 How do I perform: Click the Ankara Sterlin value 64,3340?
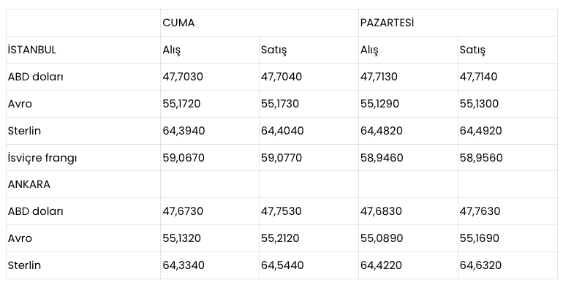coord(184,265)
